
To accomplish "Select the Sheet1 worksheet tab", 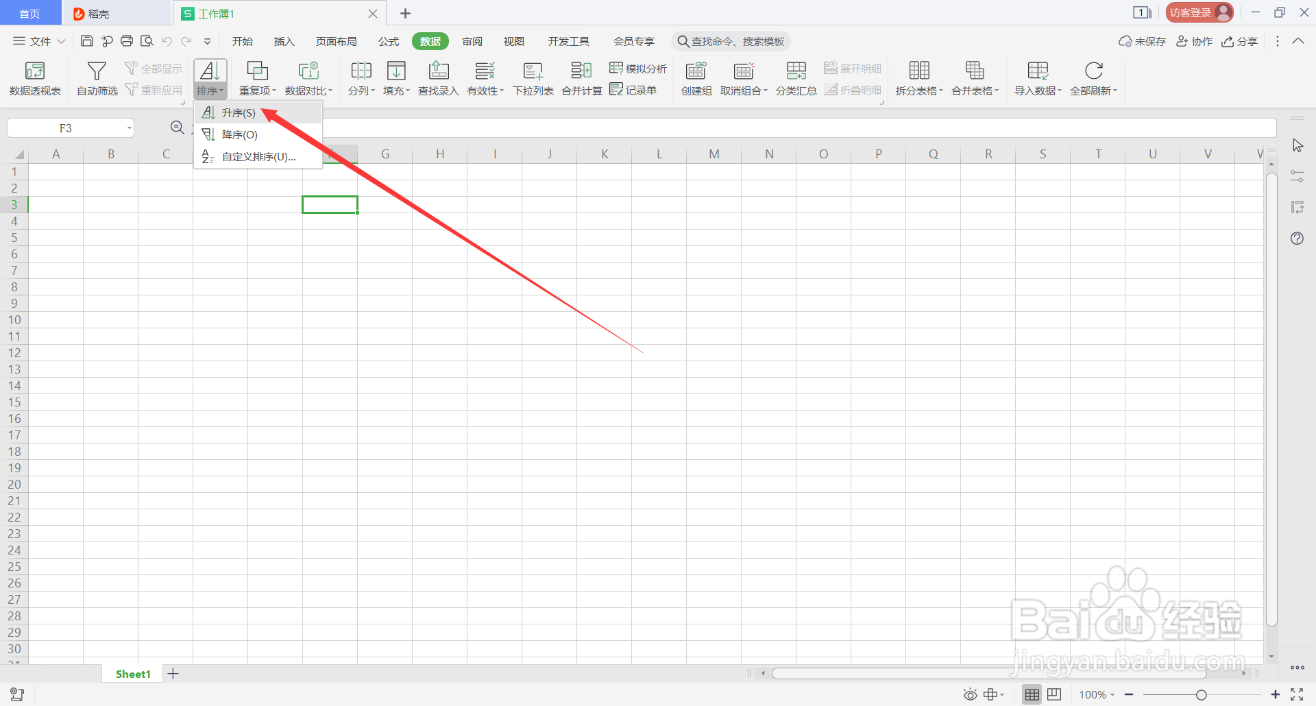I will pyautogui.click(x=133, y=674).
